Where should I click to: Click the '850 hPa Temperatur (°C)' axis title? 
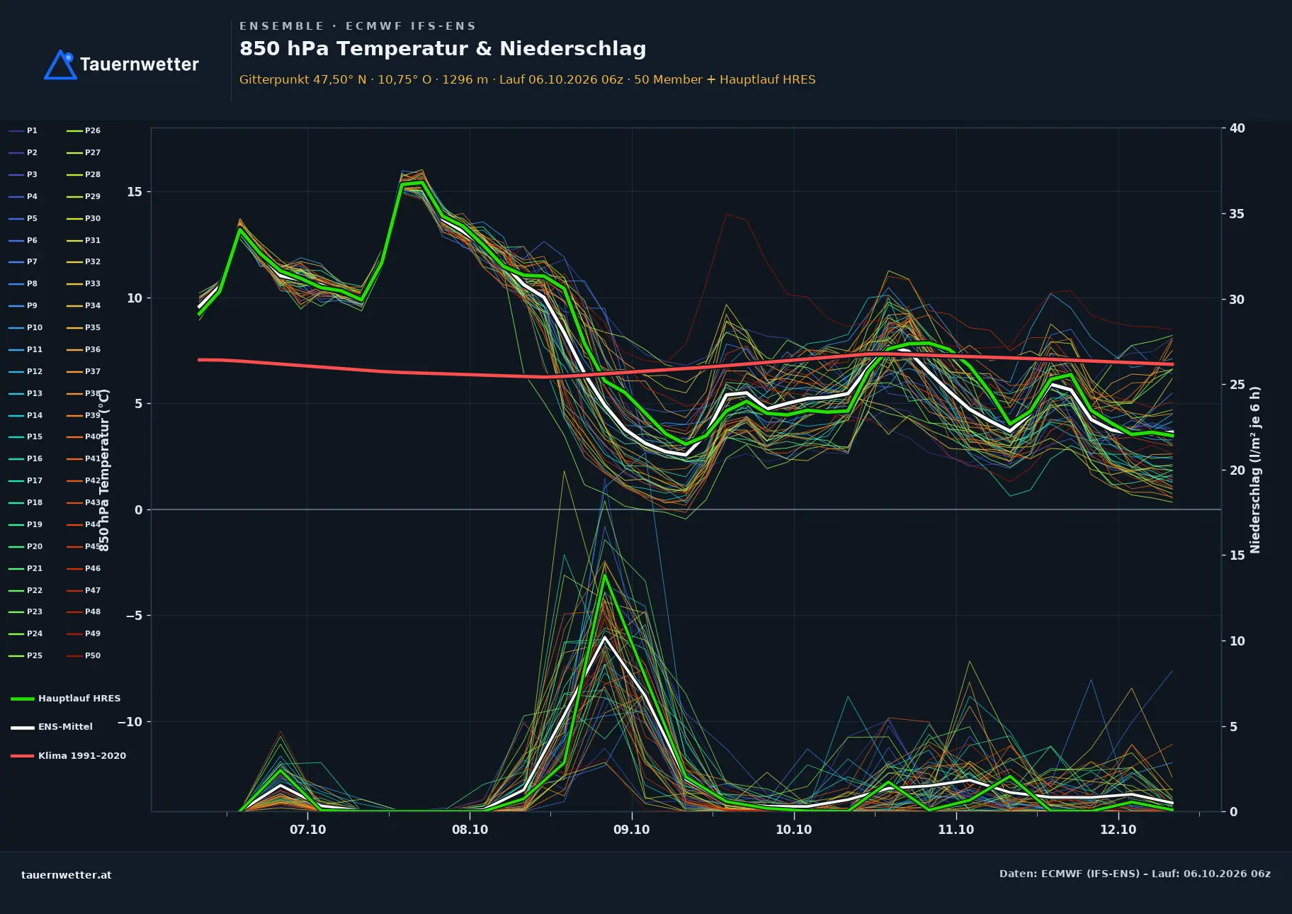(104, 470)
